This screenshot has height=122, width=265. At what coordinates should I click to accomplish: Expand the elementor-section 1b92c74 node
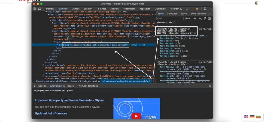(x=44, y=65)
